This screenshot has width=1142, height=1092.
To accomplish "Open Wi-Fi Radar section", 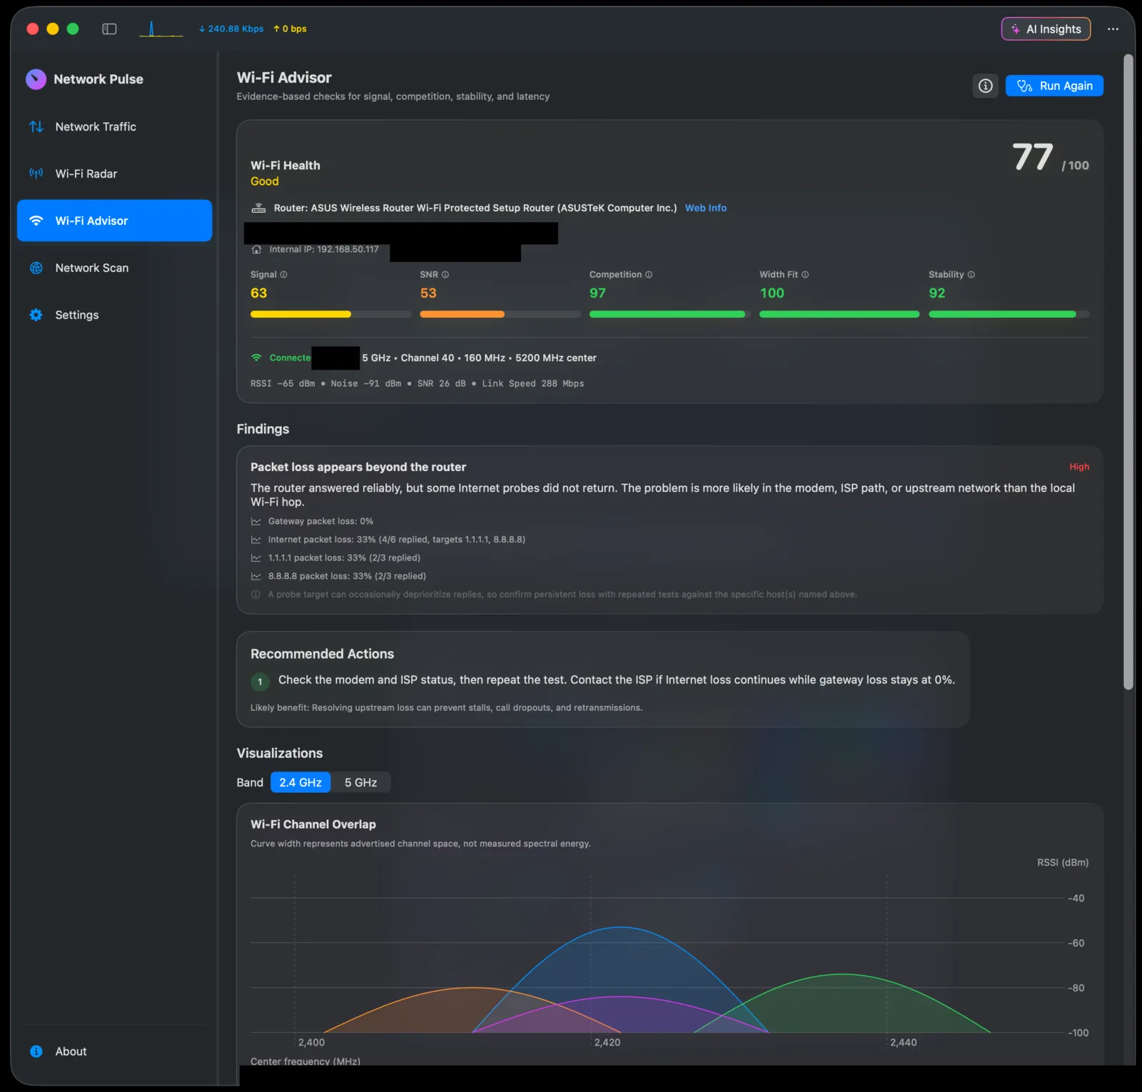I will tap(114, 173).
